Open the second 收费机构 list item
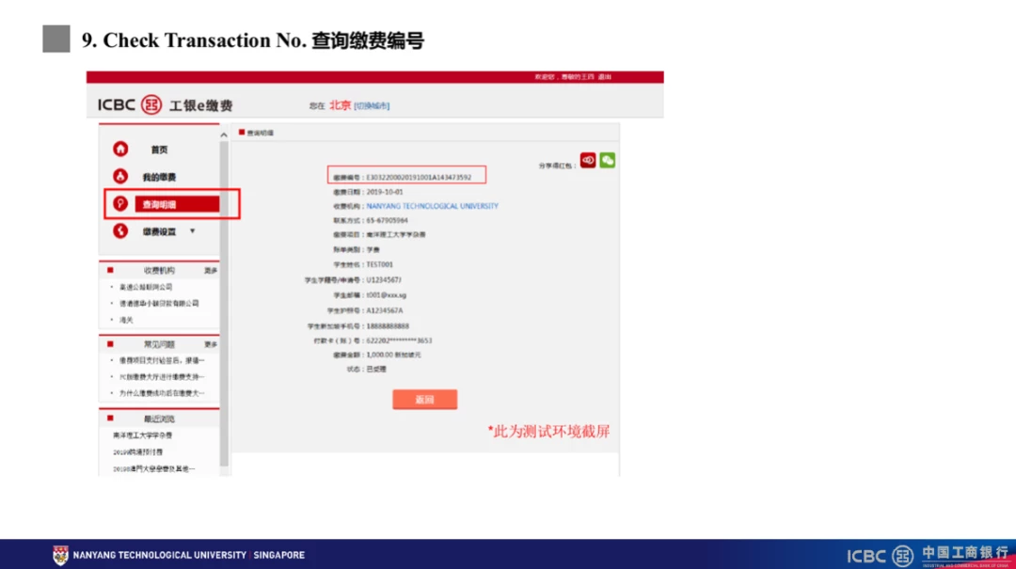 (159, 303)
